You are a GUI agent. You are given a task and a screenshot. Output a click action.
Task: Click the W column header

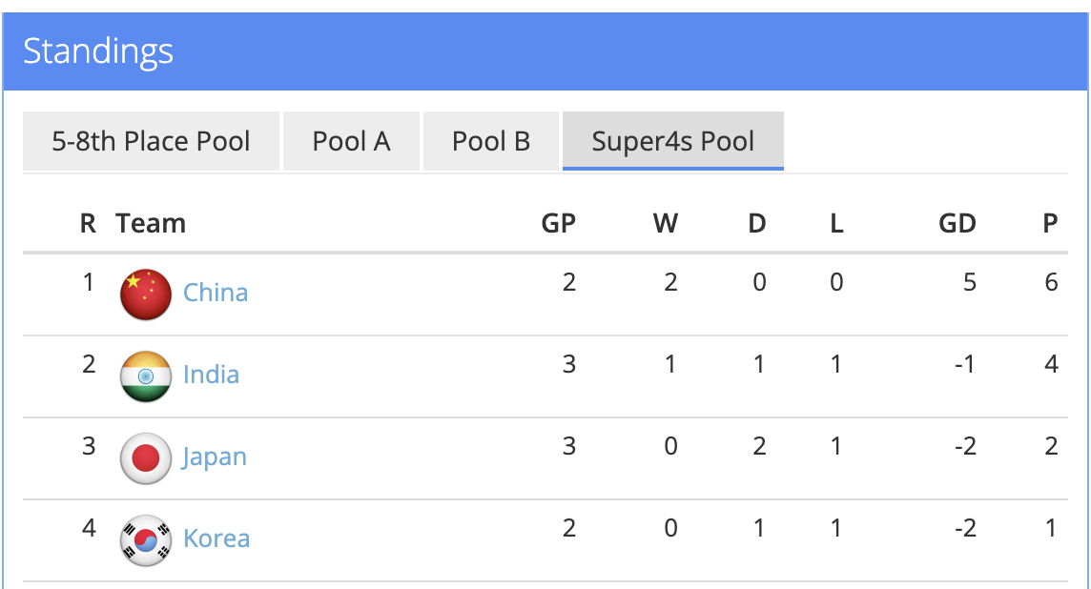pos(665,224)
